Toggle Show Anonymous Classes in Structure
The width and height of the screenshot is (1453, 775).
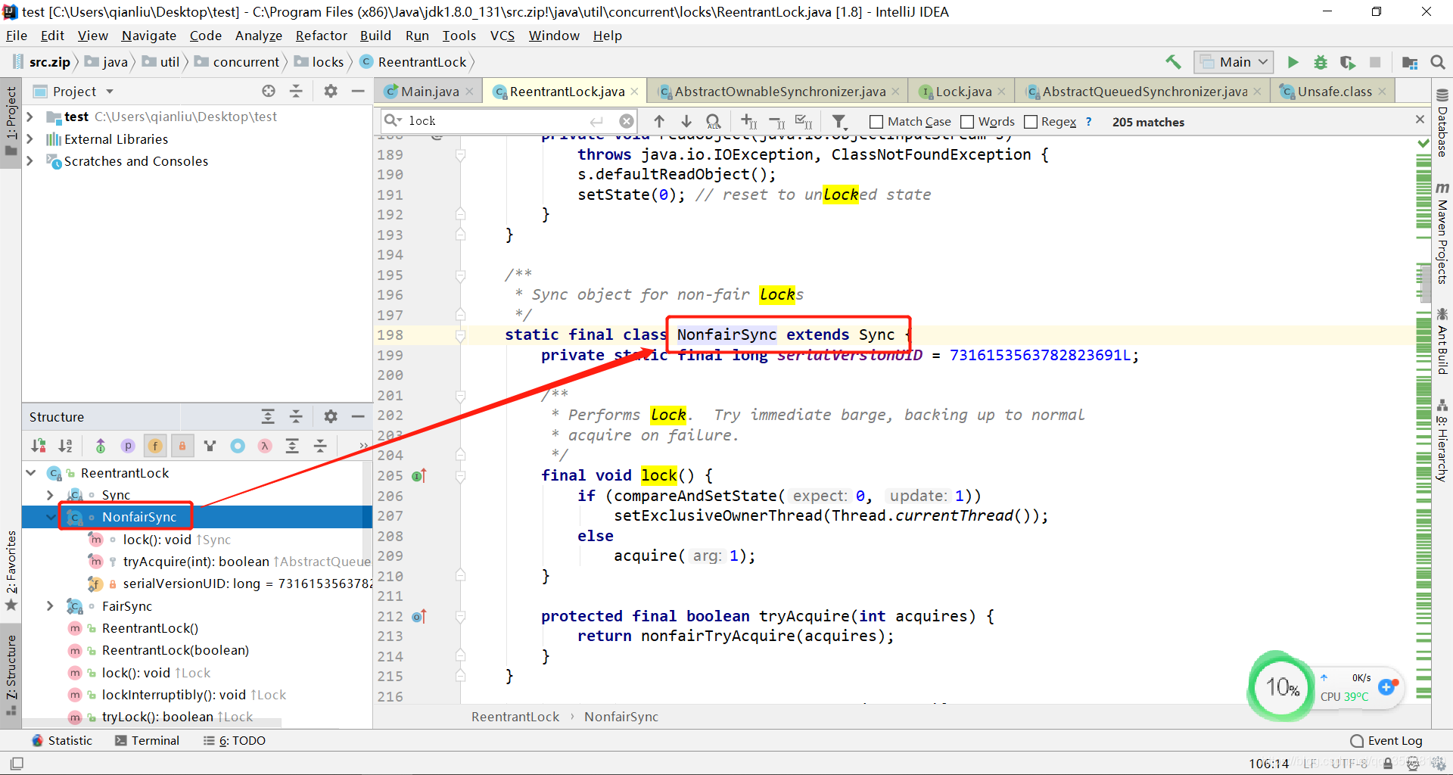(238, 446)
